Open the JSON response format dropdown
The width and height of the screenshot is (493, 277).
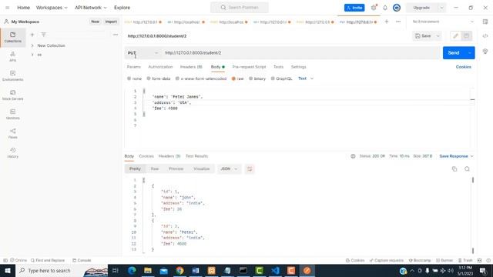[229, 169]
